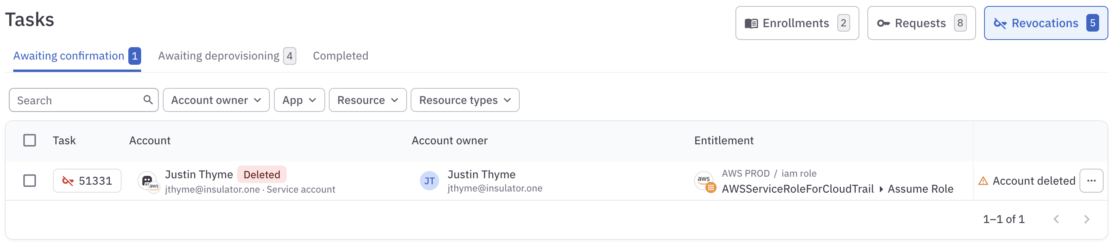Check the checkbox for task 51331
Image resolution: width=1118 pixels, height=251 pixels.
(x=30, y=181)
